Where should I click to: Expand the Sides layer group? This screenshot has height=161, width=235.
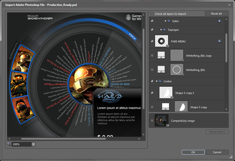coord(166,21)
